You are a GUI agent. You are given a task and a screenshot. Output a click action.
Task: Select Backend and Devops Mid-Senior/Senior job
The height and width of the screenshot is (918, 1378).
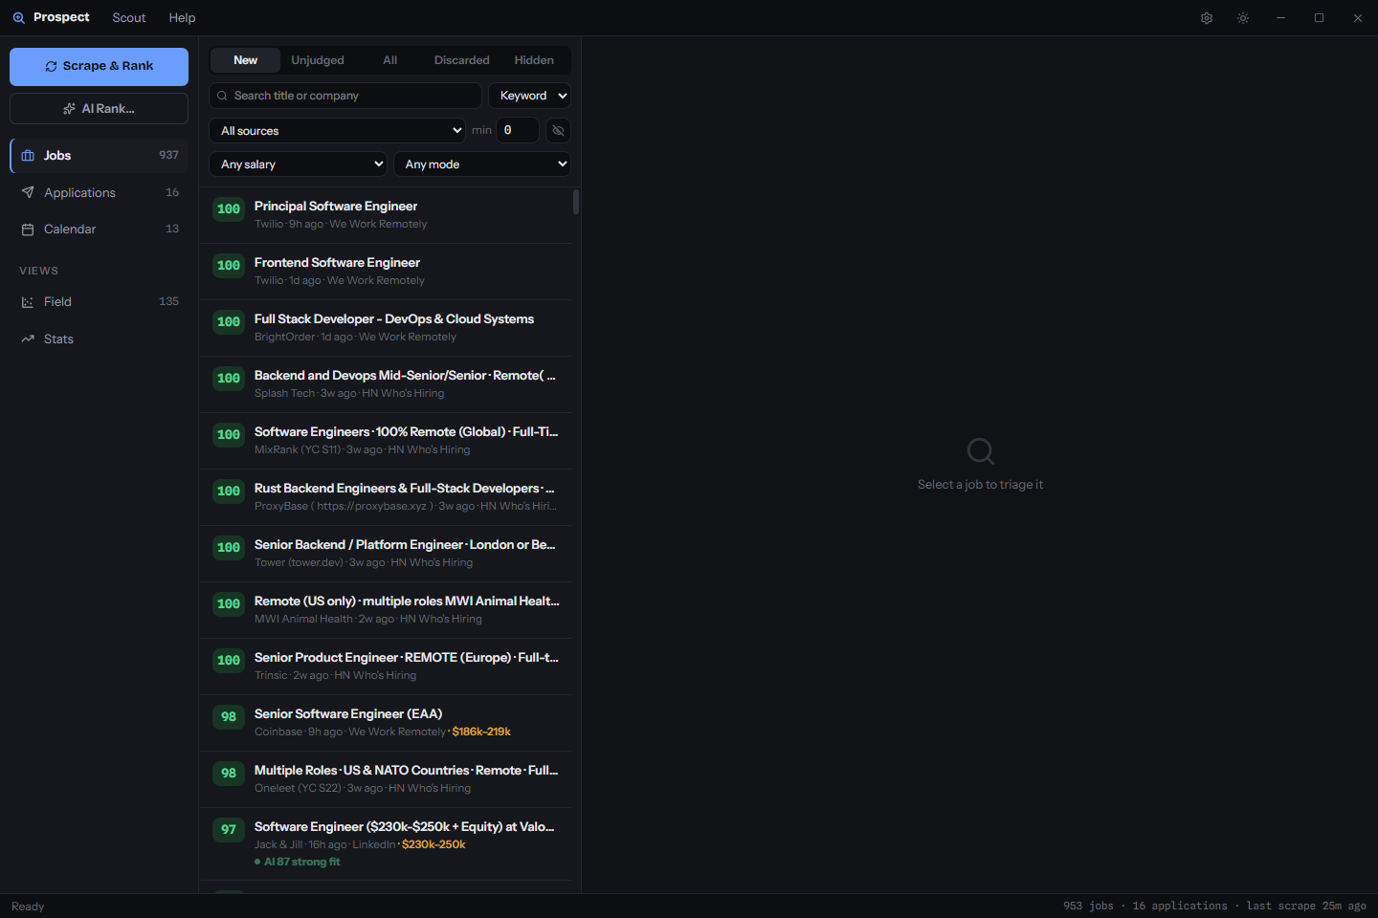click(x=385, y=384)
